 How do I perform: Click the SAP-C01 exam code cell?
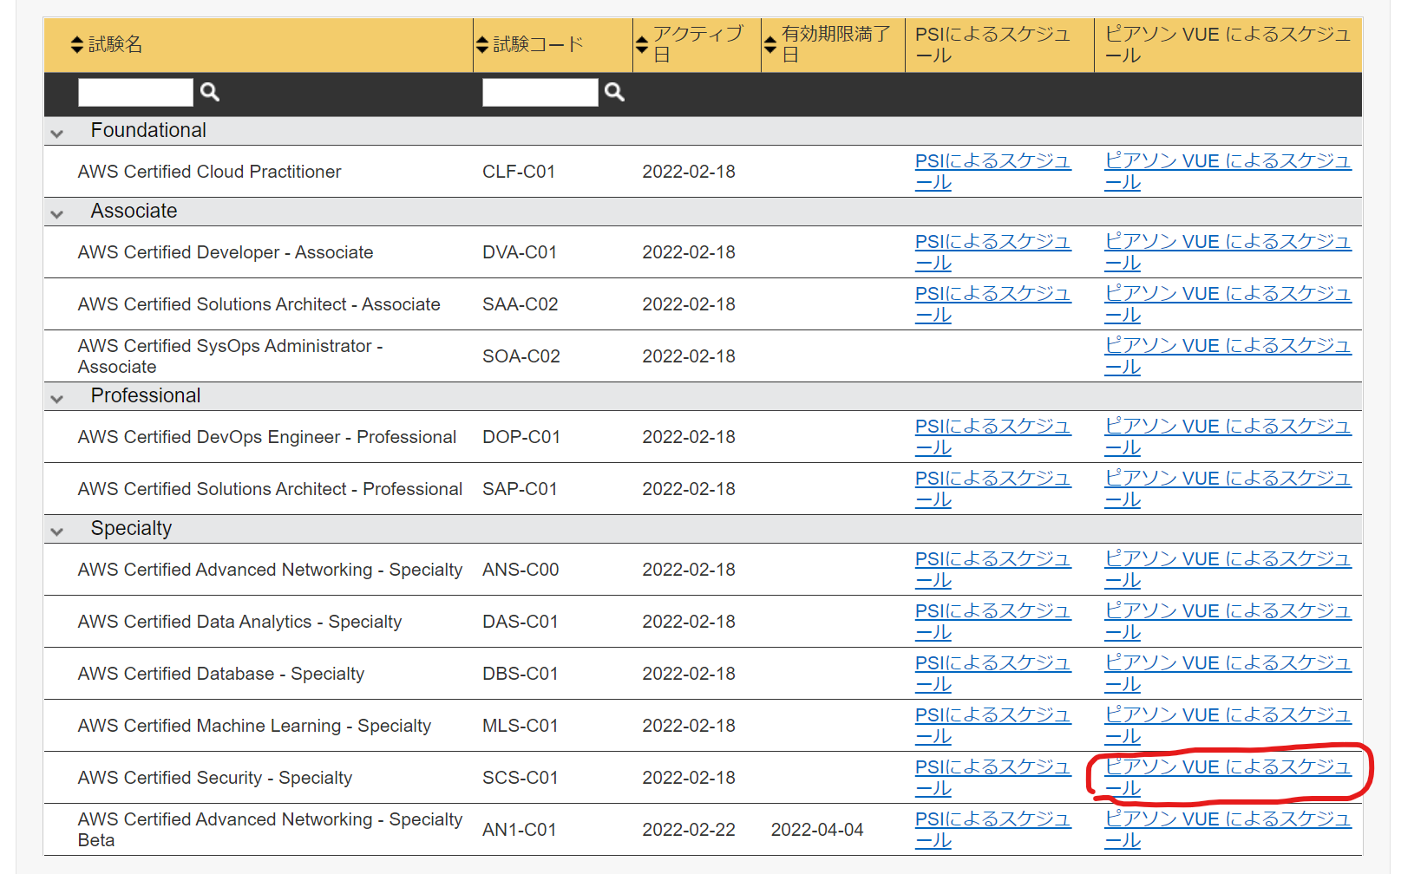pyautogui.click(x=520, y=489)
